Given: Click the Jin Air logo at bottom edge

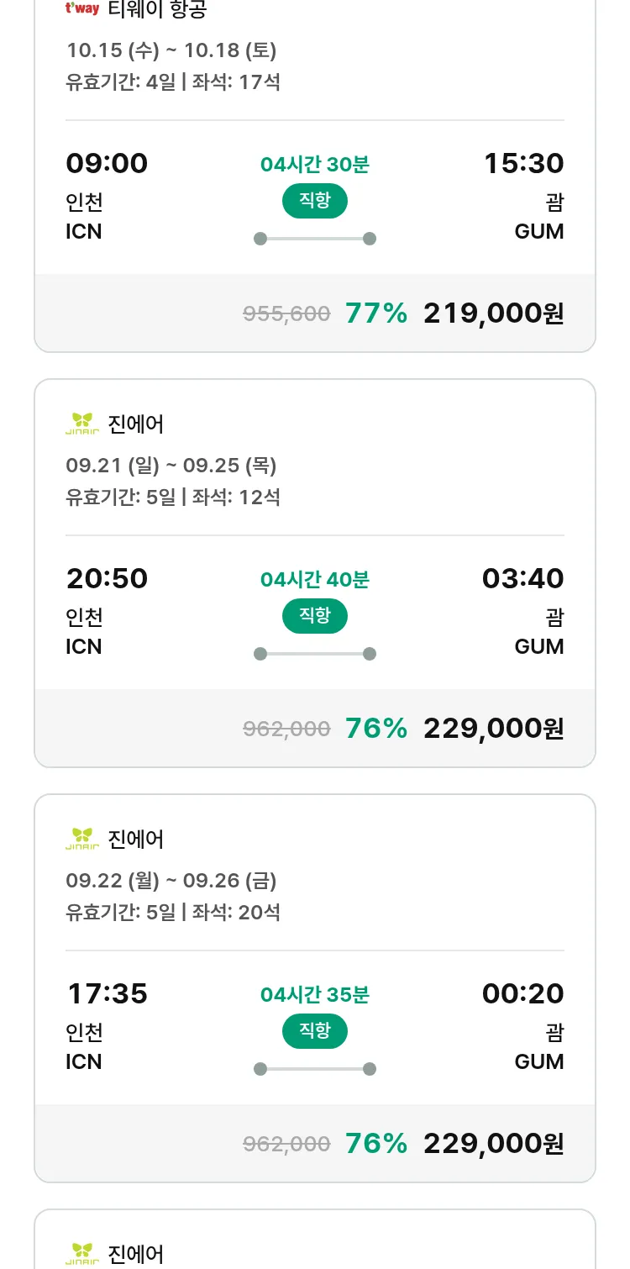Looking at the screenshot, I should (x=82, y=1254).
